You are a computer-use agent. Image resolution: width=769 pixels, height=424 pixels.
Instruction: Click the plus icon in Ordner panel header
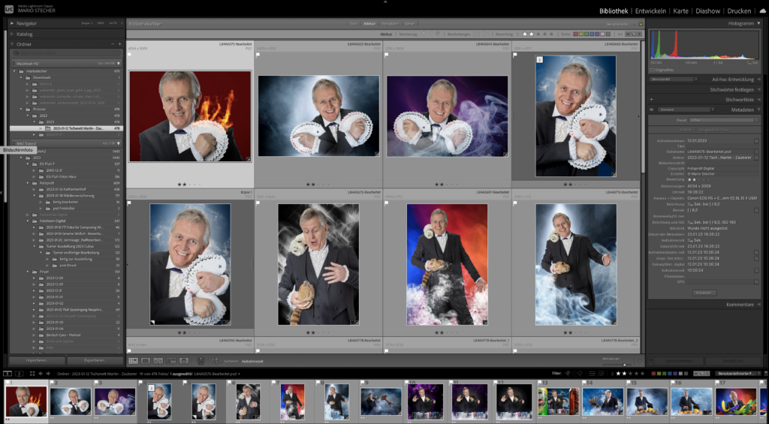tap(119, 44)
